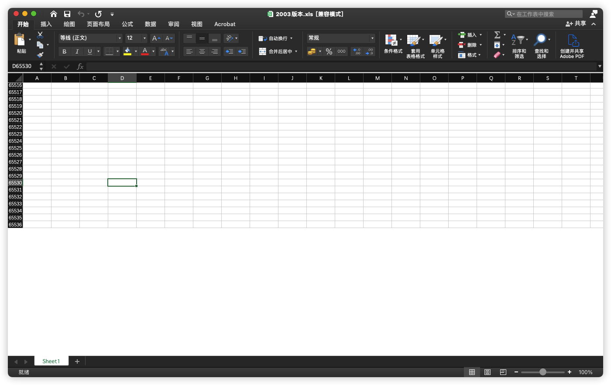Copy selection with the copy icon
611x385 pixels.
click(x=40, y=45)
